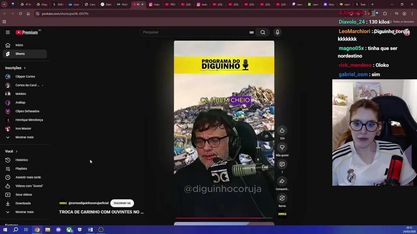
Task: Click the search magnifier button
Action: [263, 32]
